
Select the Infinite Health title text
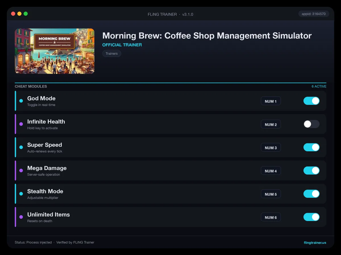coord(46,122)
